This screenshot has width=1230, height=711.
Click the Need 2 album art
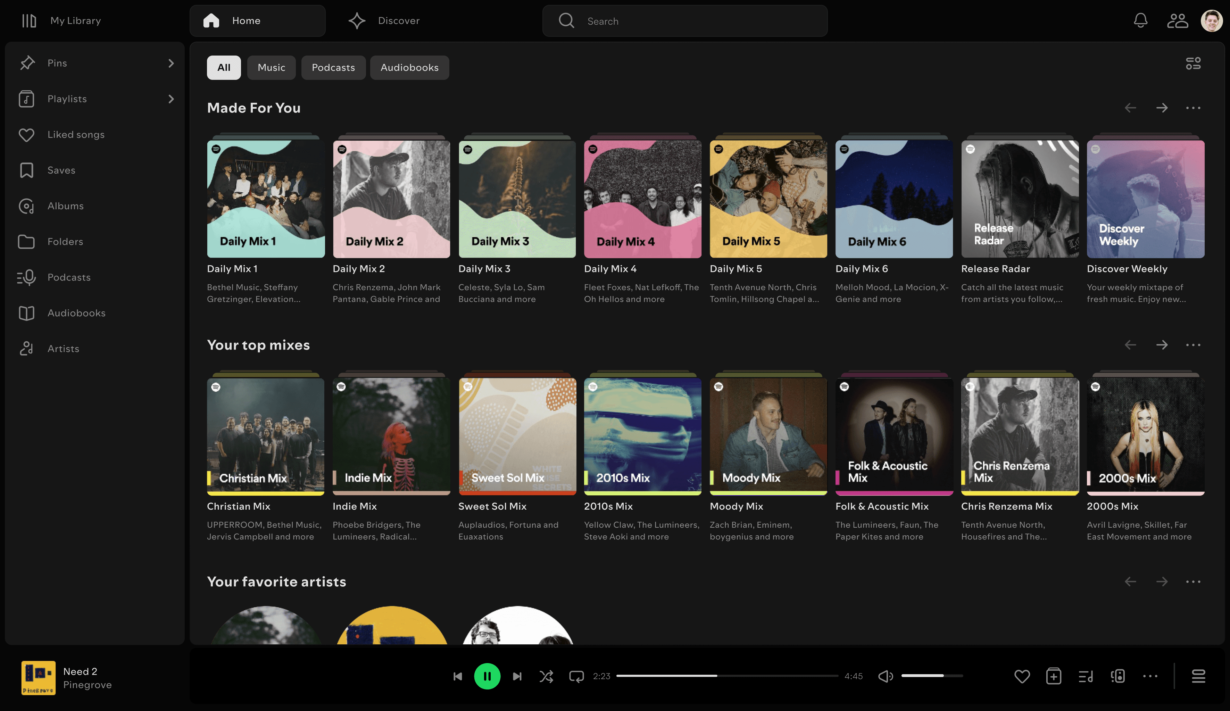click(38, 678)
